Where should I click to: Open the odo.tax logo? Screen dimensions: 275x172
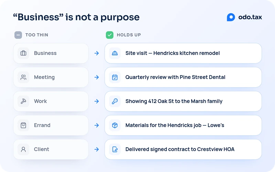click(244, 17)
